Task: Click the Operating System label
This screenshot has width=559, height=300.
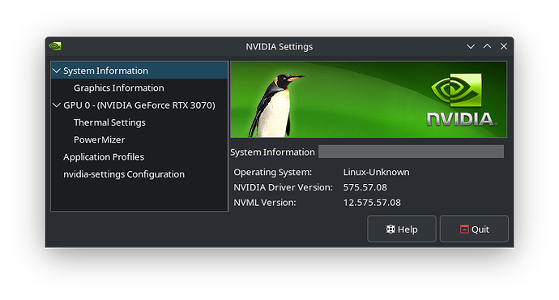Action: point(273,172)
